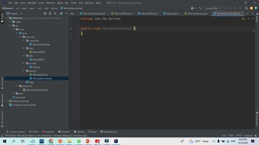Open the Code With Me icon
Viewport: 259px width, 145px height.
[x=256, y=8]
